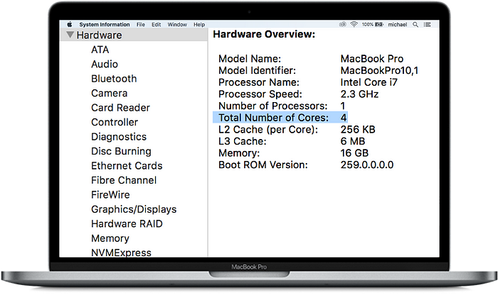Select Ethernet Cards in the sidebar

tap(127, 166)
